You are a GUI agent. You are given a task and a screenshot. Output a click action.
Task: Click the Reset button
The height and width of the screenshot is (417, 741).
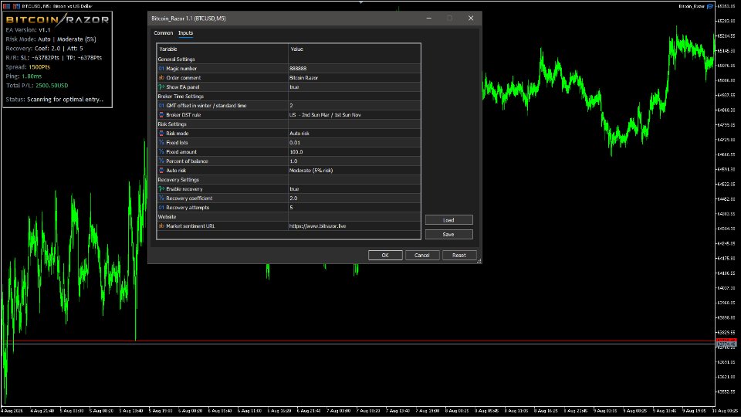pyautogui.click(x=458, y=256)
